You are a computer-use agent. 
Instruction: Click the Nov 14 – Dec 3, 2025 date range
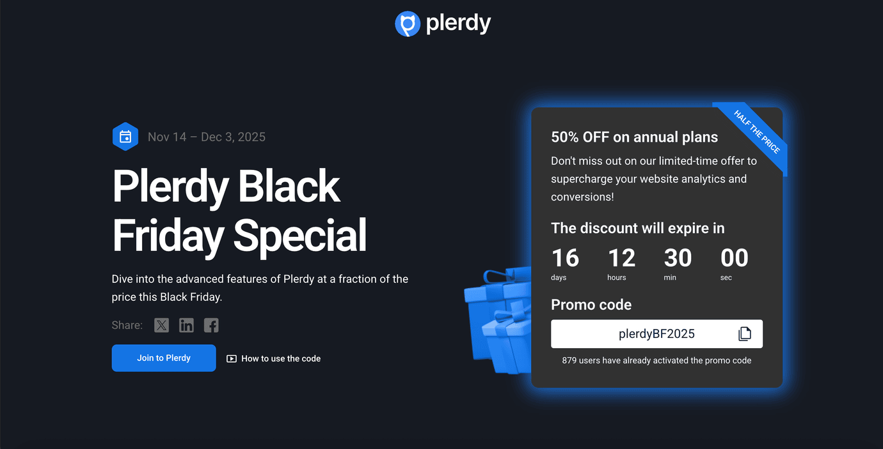pyautogui.click(x=206, y=136)
